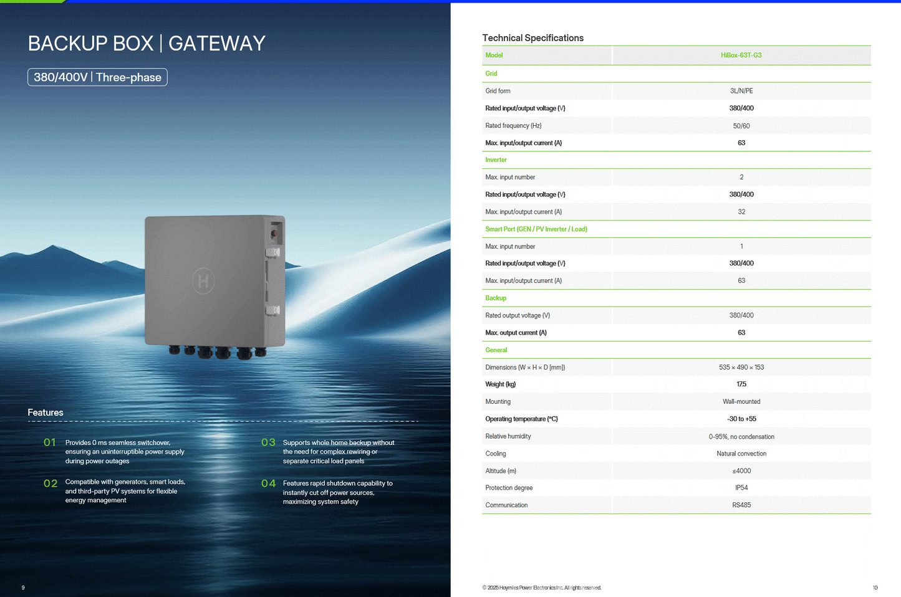The height and width of the screenshot is (597, 901).
Task: Click page number "10" at bottom right
Action: (x=875, y=588)
